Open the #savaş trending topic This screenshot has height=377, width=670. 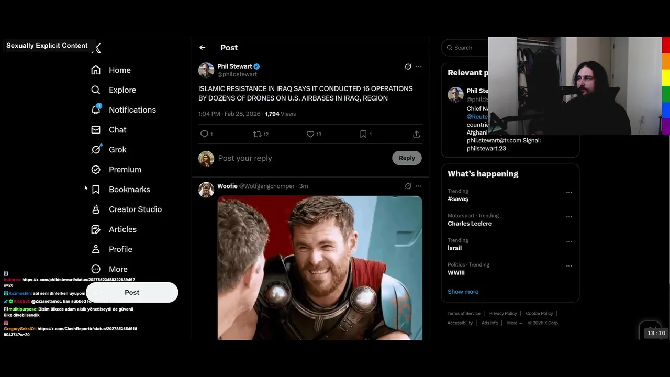pos(458,199)
